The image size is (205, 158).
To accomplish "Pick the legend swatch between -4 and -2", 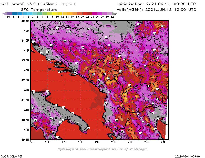I will 25,14.
